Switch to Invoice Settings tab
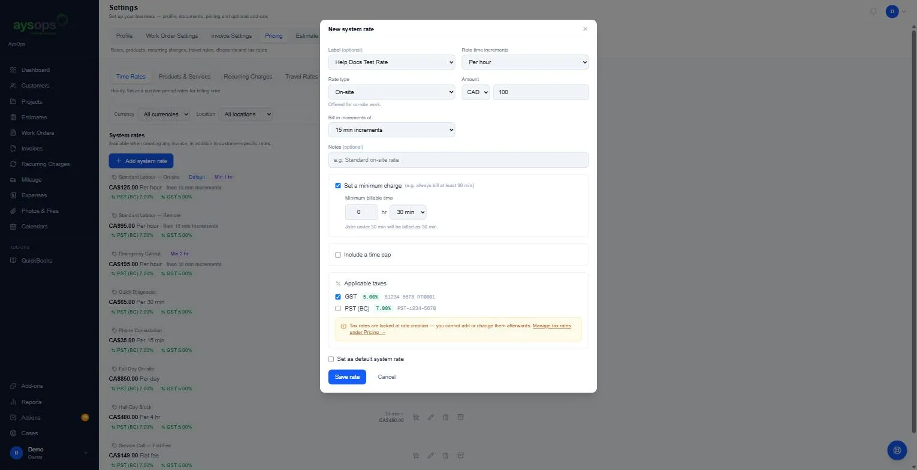This screenshot has width=917, height=470. (x=231, y=36)
